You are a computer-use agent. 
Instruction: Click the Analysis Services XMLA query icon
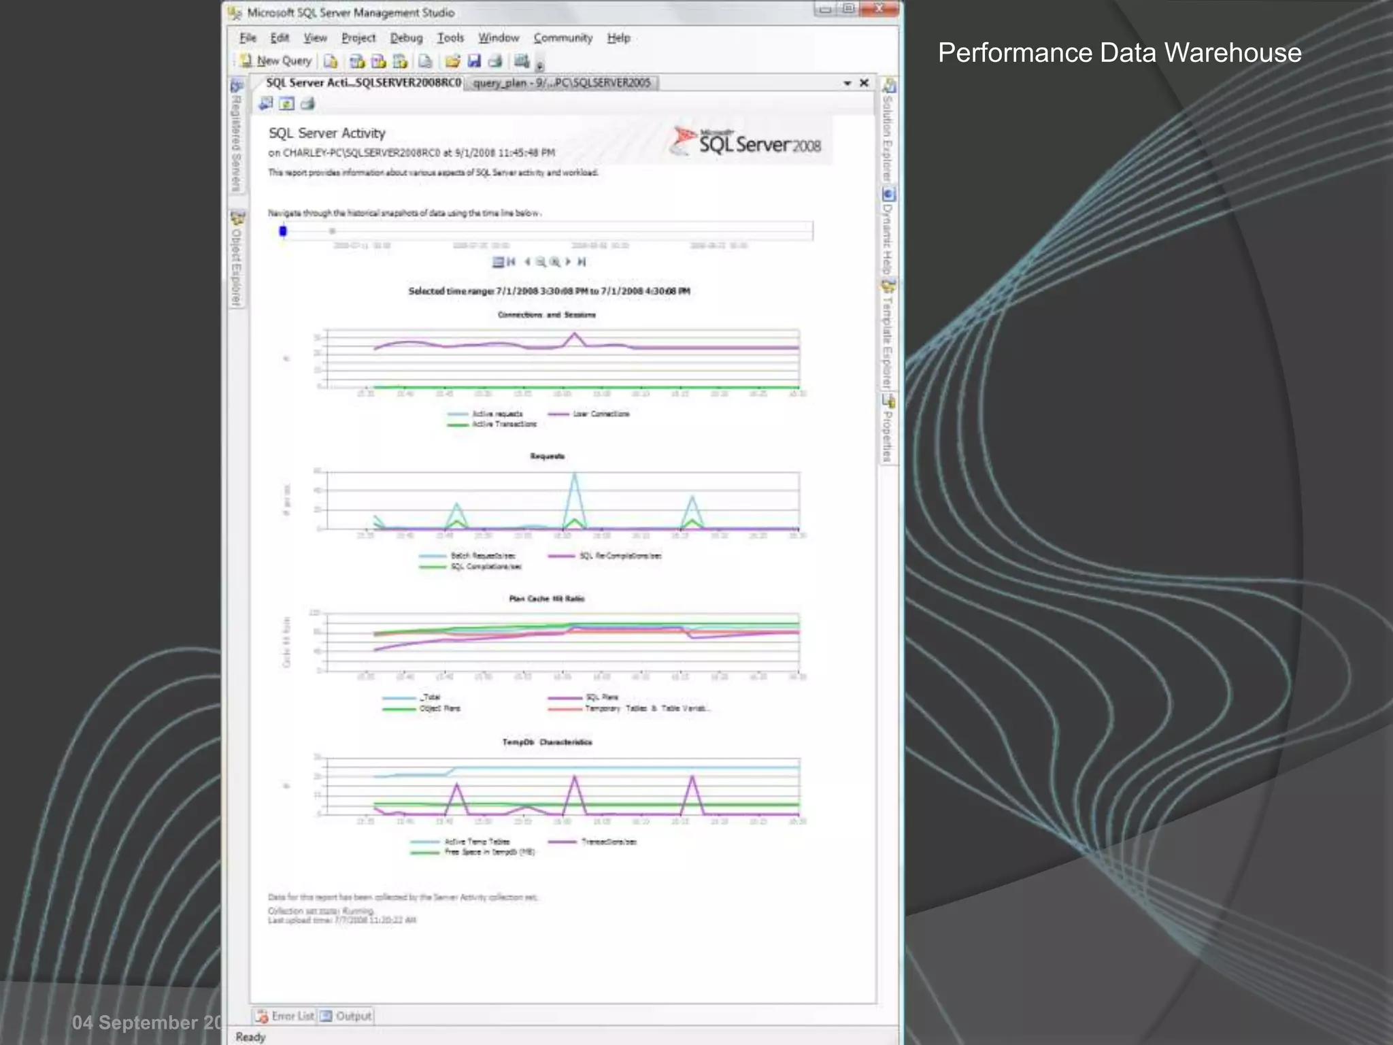tap(401, 61)
